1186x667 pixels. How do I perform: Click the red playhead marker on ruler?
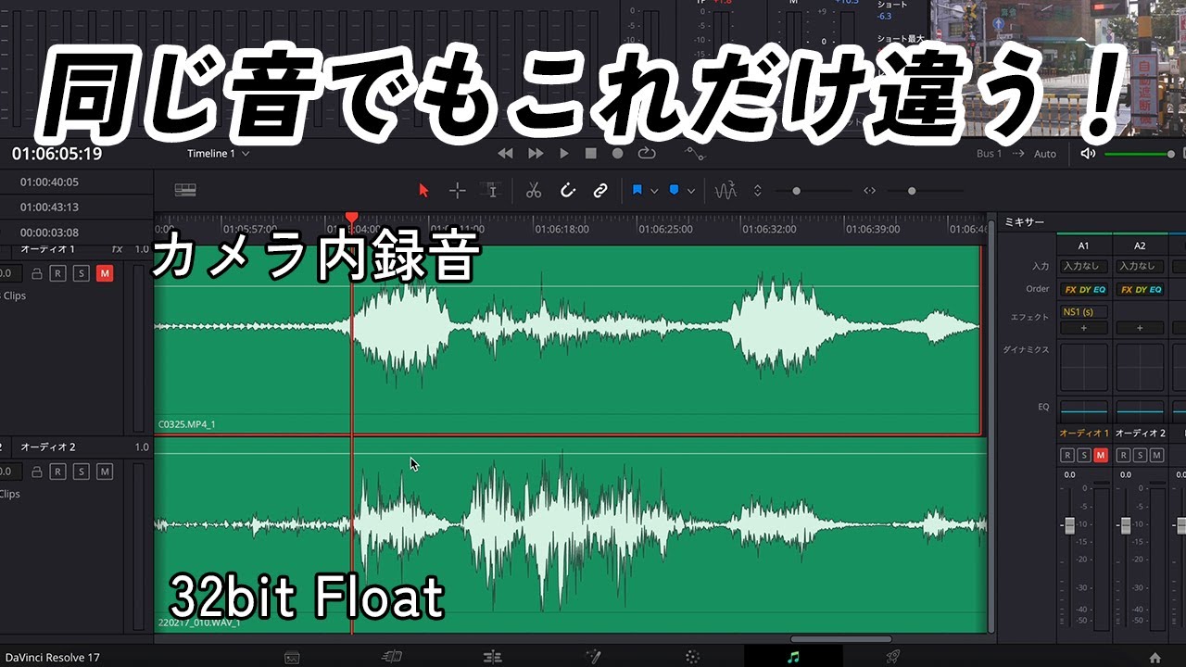(x=351, y=219)
